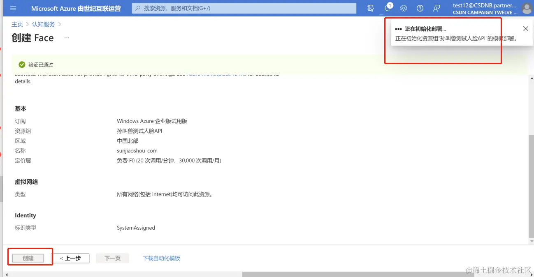Image resolution: width=534 pixels, height=277 pixels.
Task: Open the notifications bell
Action: (387, 8)
